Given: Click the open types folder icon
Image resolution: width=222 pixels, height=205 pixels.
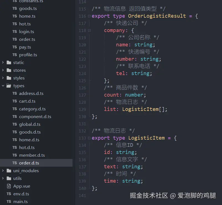Looking at the screenshot, I should (9, 86).
